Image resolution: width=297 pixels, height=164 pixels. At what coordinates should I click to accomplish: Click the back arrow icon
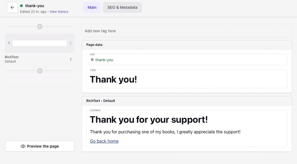click(x=12, y=7)
